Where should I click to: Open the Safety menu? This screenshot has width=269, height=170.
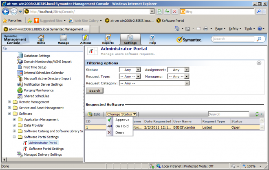235,29
